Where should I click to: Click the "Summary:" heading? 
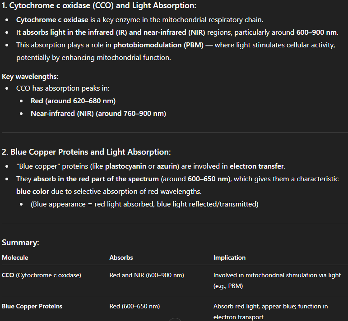tap(20, 243)
